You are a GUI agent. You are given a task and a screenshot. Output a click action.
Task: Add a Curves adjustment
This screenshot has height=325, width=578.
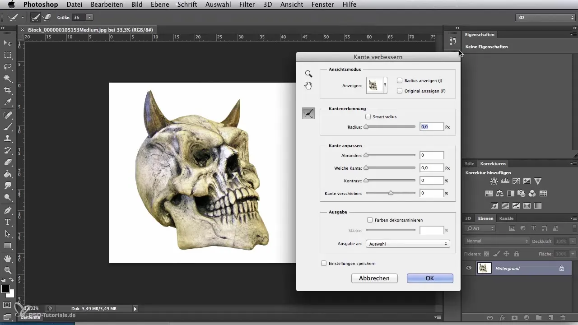pos(516,181)
